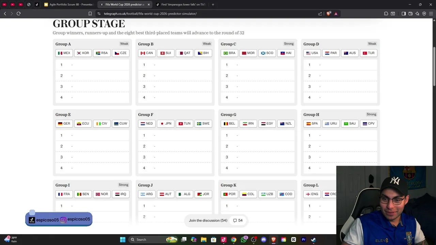Image resolution: width=436 pixels, height=245 pixels.
Task: Pick CZE in Group A
Action: click(x=121, y=53)
